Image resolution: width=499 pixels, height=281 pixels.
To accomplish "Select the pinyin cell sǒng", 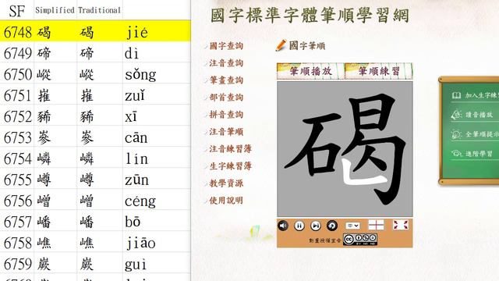I will [157, 74].
